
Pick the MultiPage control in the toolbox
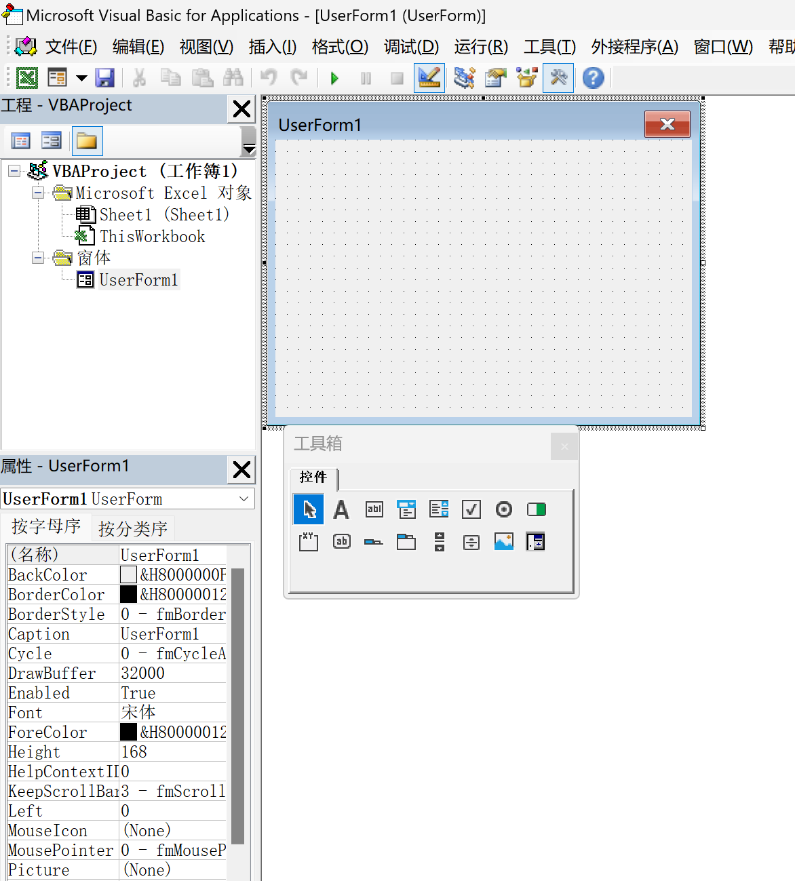coord(406,541)
